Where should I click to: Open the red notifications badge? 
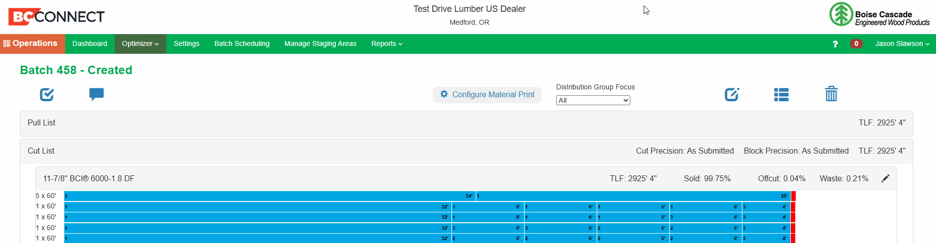pyautogui.click(x=856, y=43)
